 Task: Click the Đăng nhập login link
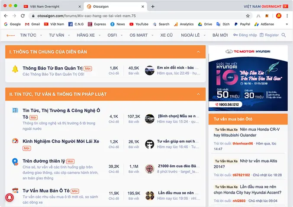[x=245, y=35]
